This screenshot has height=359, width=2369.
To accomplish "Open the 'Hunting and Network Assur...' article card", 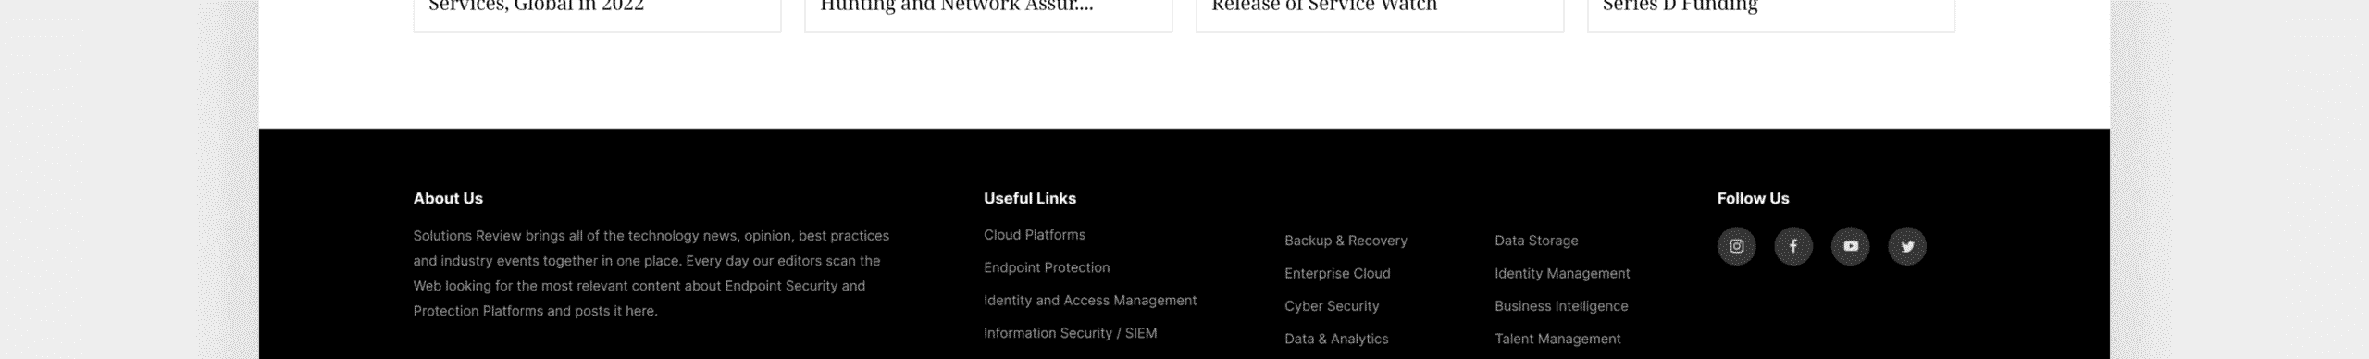I will coord(988,13).
